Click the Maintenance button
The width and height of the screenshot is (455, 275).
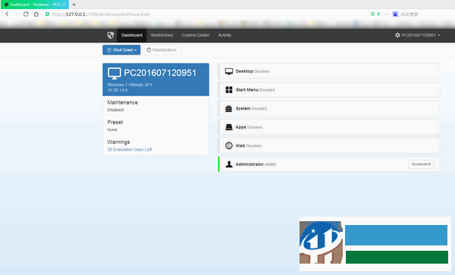pos(162,50)
